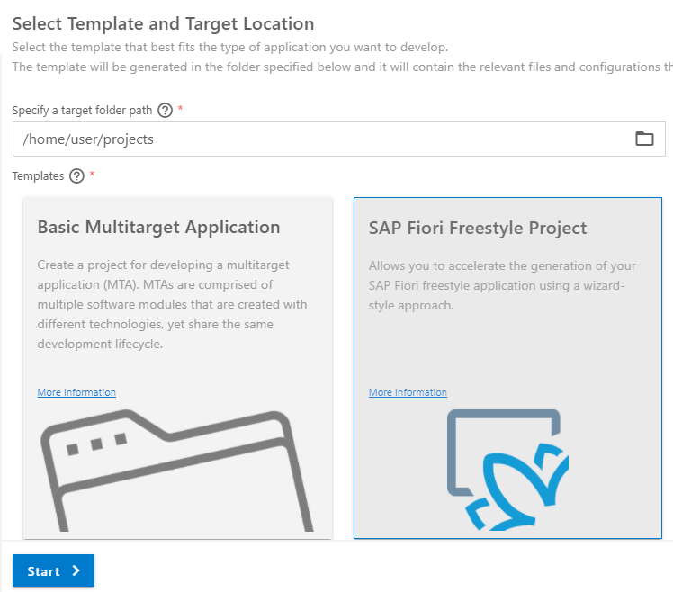Click the Fiori freestyle wizard-style description text

(x=502, y=285)
